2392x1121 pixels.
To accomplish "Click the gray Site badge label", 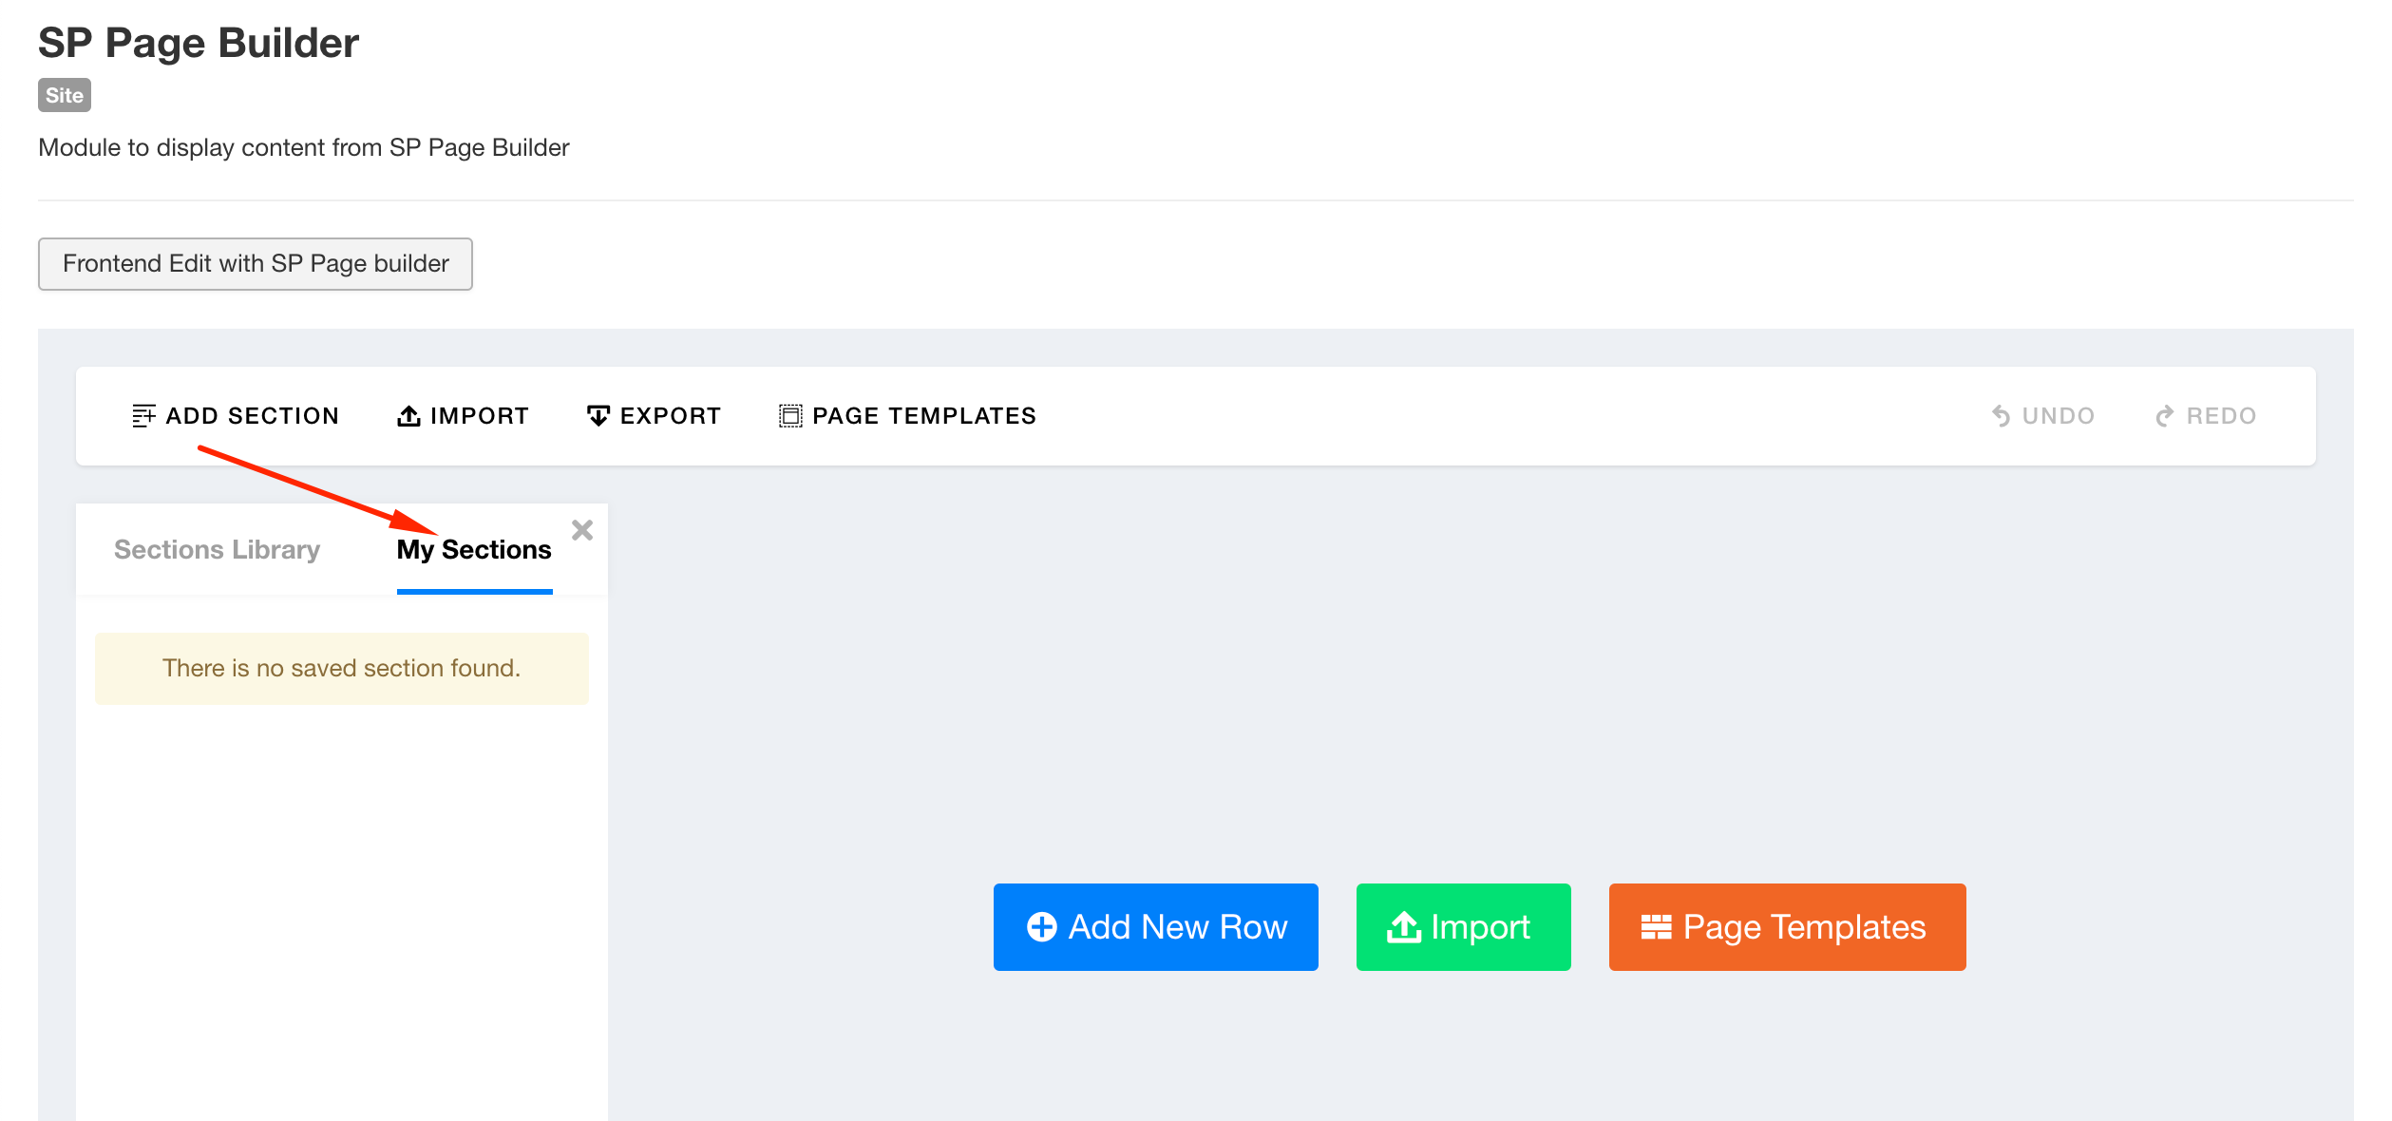I will click(x=64, y=95).
